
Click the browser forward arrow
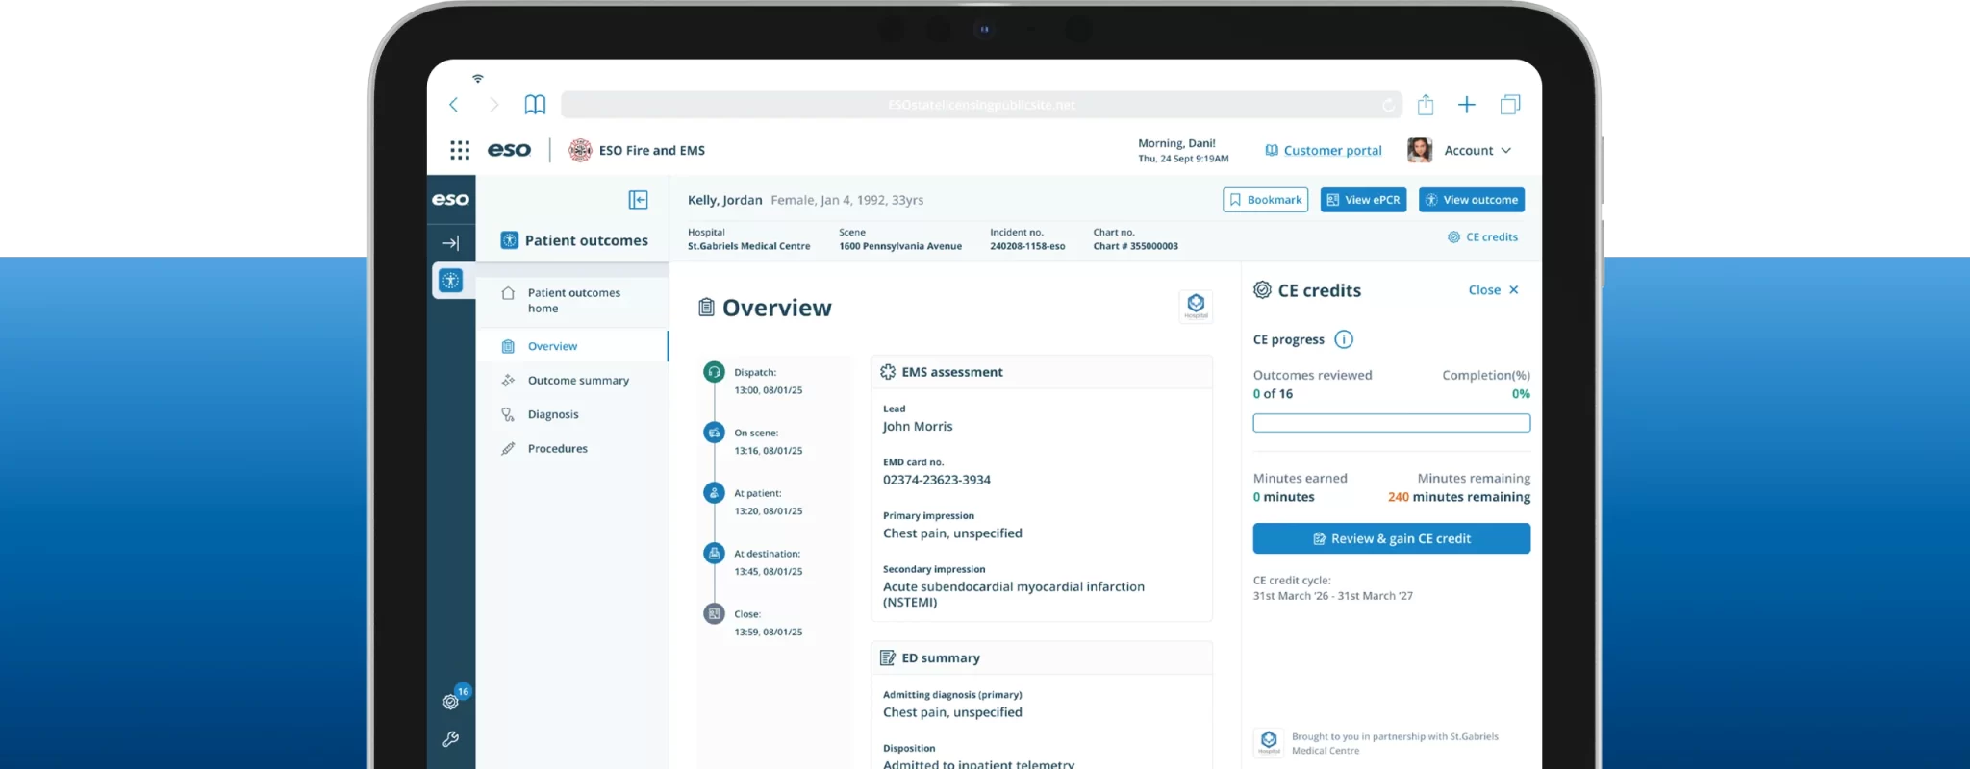[493, 105]
